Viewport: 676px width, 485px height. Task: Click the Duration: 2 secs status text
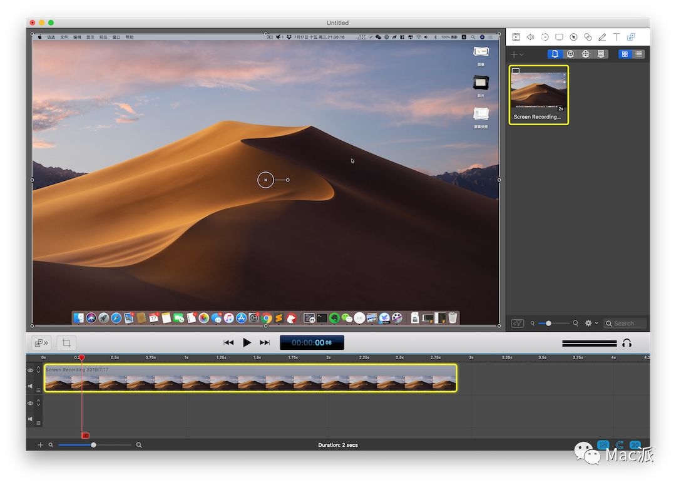[338, 445]
